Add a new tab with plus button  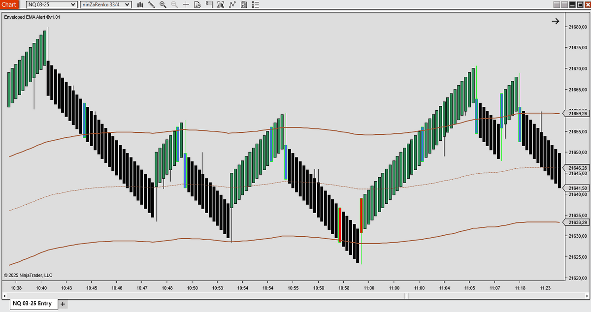pyautogui.click(x=63, y=304)
